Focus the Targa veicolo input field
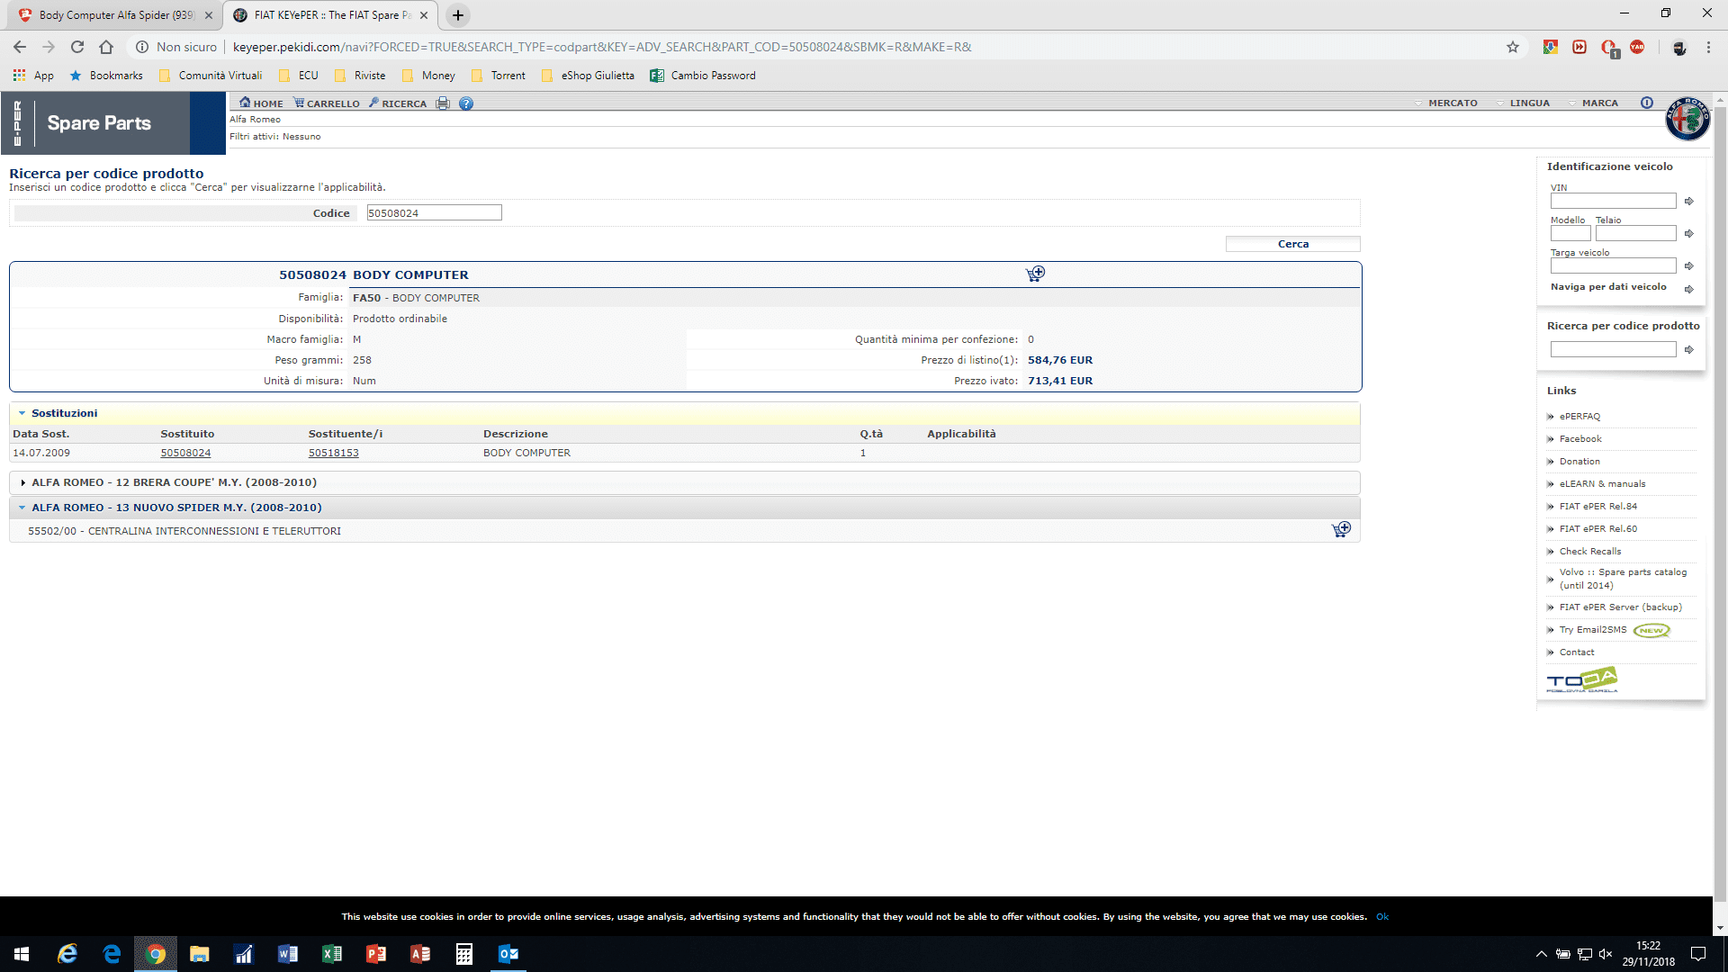 tap(1613, 266)
